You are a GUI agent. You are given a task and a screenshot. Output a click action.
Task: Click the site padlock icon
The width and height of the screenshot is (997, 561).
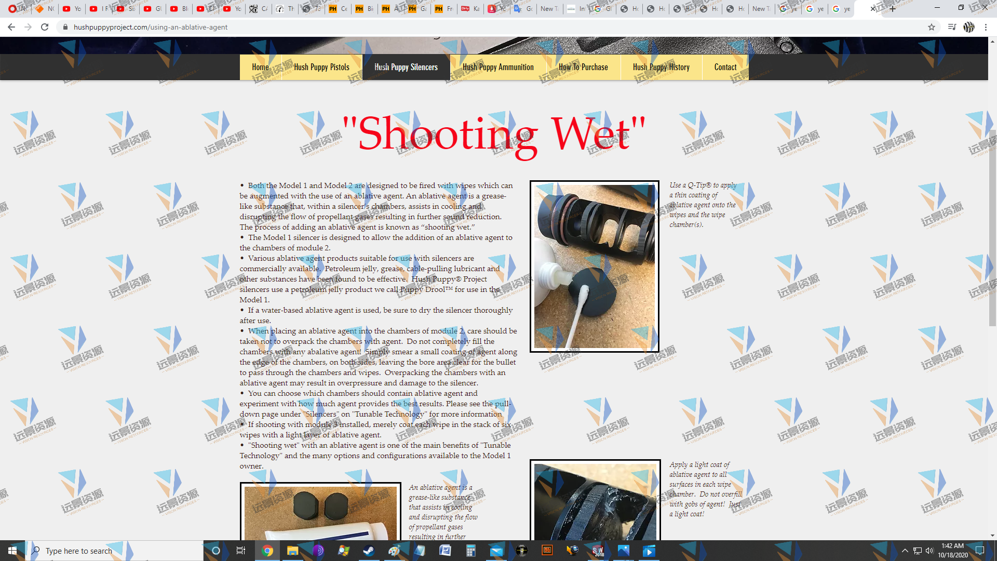pyautogui.click(x=65, y=27)
